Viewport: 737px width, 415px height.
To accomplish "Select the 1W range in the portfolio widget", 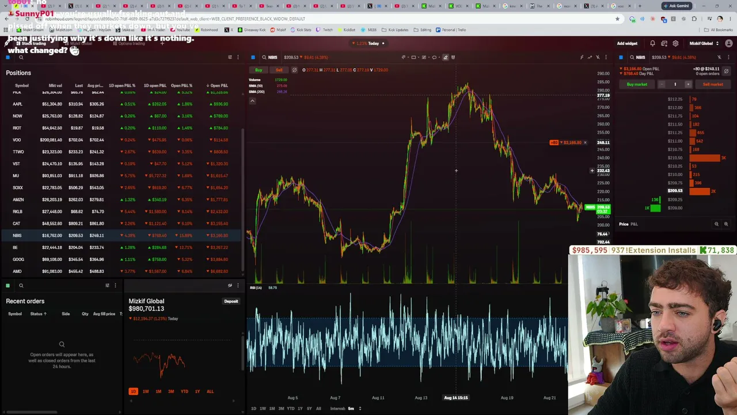I will tap(146, 391).
